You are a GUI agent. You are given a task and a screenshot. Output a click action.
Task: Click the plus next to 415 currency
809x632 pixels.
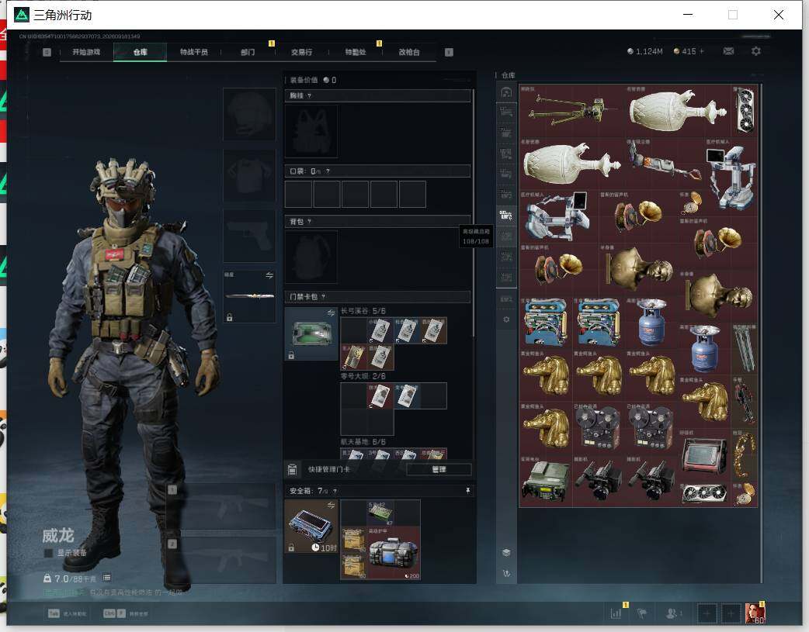click(702, 51)
